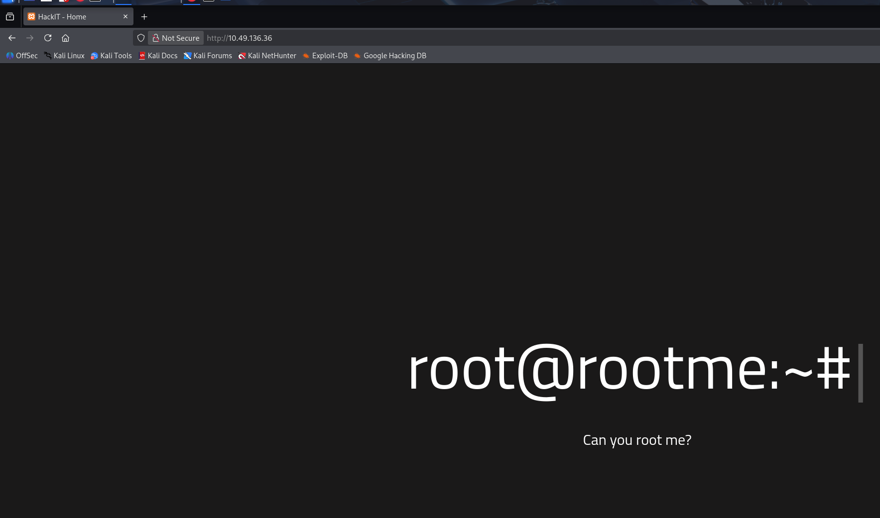The image size is (880, 518).
Task: Reload the current page
Action: [48, 38]
